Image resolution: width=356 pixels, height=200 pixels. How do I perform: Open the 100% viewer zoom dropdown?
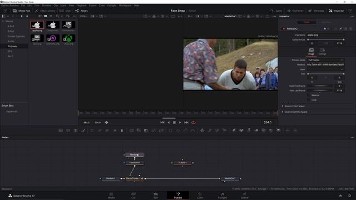84,16
